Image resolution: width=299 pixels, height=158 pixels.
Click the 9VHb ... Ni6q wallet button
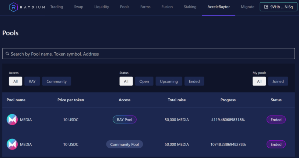pyautogui.click(x=278, y=7)
